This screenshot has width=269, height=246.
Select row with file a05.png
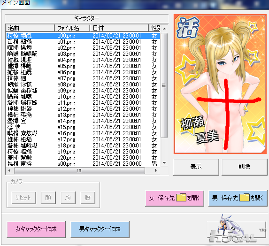pyautogui.click(x=83, y=66)
